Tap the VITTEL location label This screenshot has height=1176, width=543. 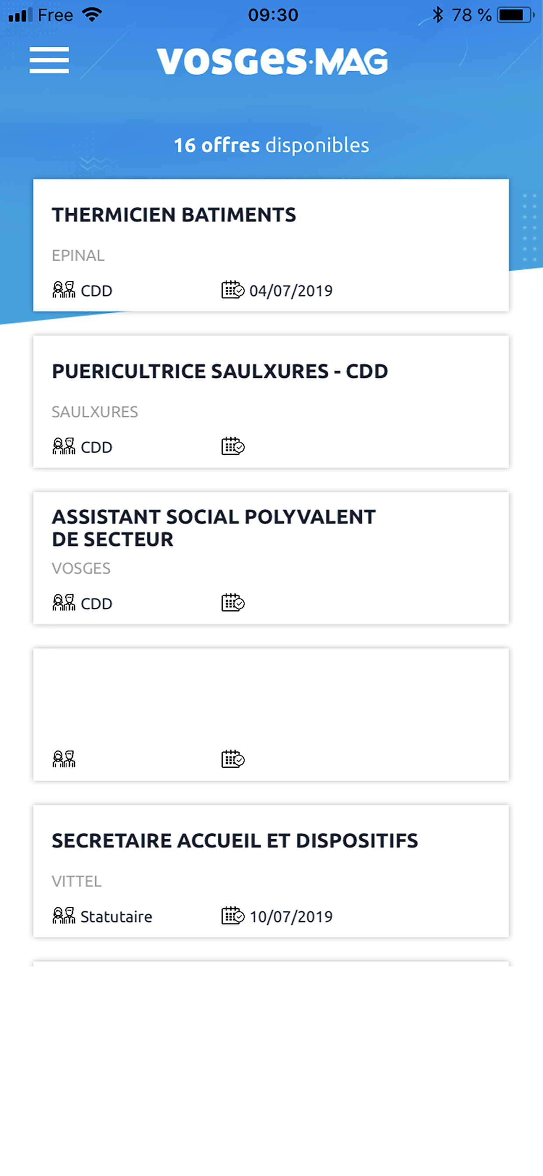click(76, 881)
